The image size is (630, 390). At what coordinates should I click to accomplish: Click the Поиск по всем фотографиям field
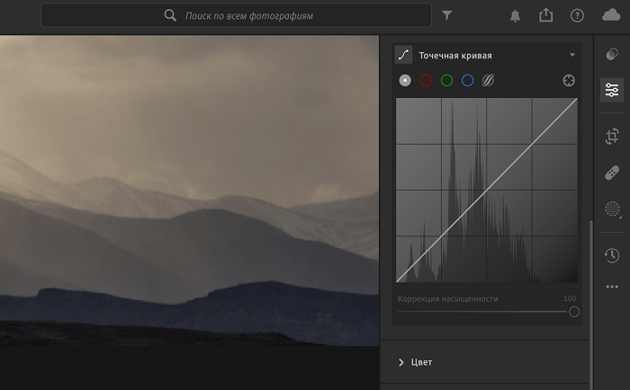236,15
